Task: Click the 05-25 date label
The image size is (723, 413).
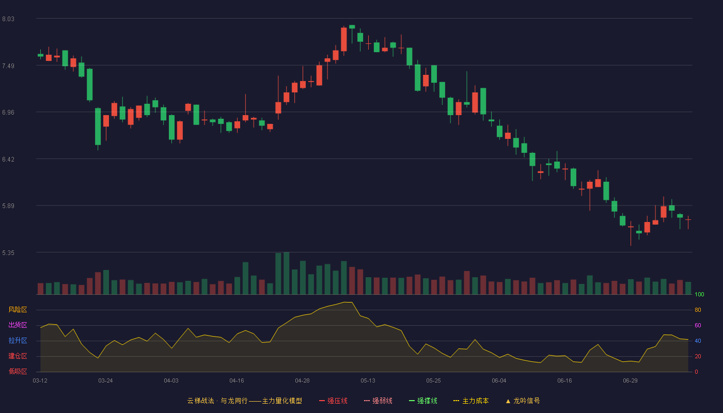Action: [x=433, y=380]
